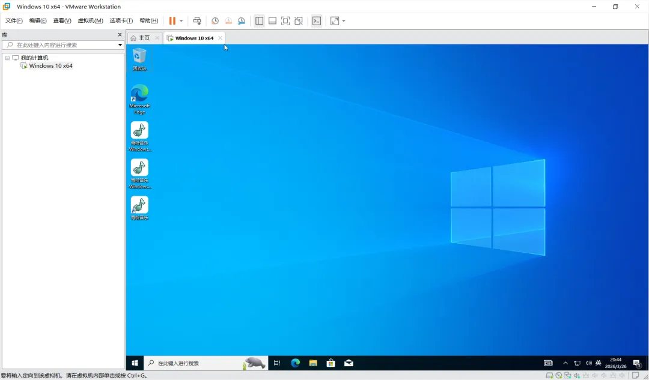Click the guest volume tray icon
Screen dimensions: 649x380
click(x=588, y=363)
